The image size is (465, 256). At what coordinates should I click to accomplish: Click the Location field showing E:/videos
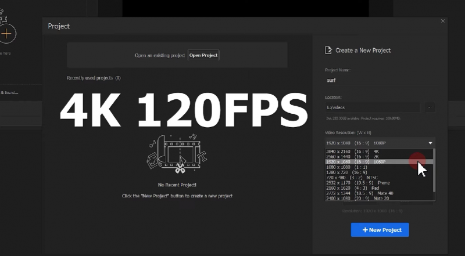(372, 107)
